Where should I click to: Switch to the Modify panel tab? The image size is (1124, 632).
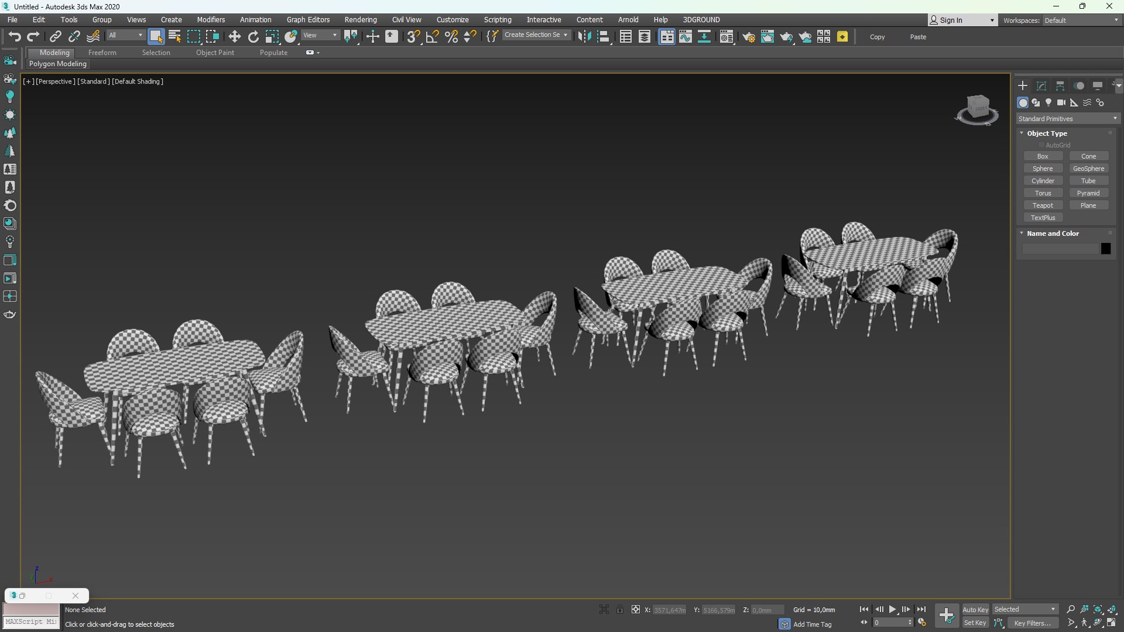point(1041,85)
